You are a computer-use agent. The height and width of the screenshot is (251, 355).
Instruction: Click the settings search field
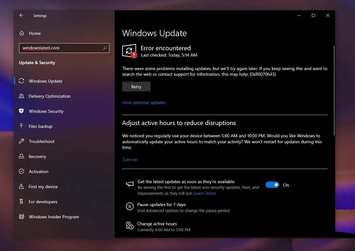pos(64,48)
